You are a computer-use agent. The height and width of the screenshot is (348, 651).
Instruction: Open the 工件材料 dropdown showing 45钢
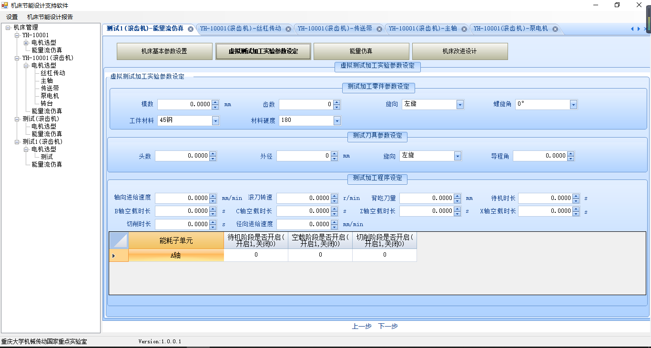coord(215,121)
